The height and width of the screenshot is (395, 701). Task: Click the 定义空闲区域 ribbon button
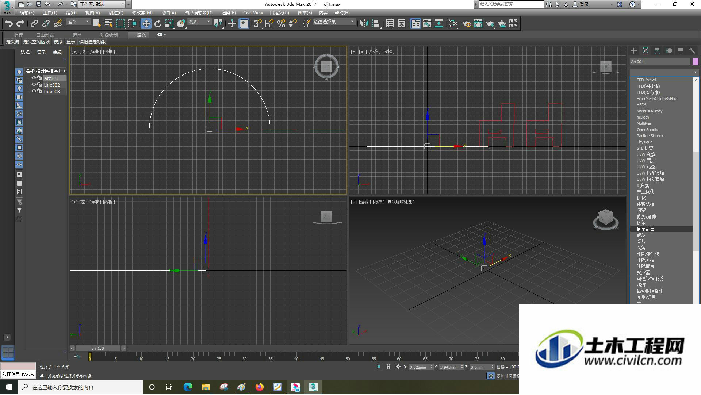[x=37, y=42]
